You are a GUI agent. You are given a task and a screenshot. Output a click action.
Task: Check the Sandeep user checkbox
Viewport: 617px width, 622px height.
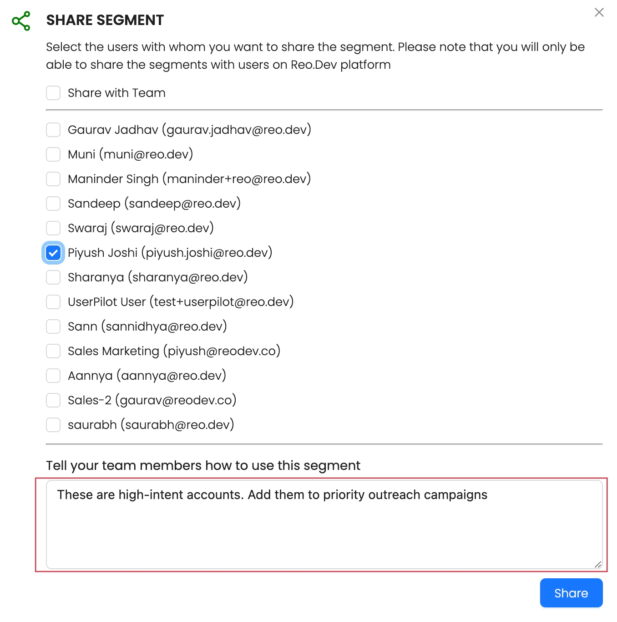point(53,204)
